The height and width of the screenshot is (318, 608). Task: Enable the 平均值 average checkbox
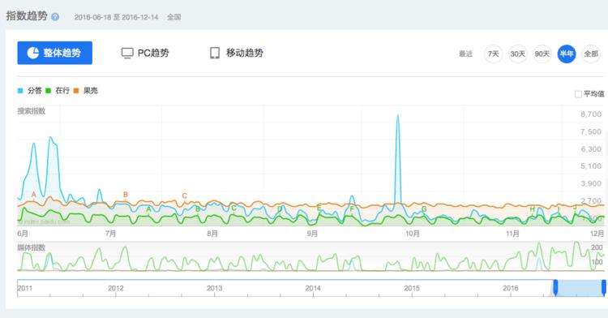point(578,94)
